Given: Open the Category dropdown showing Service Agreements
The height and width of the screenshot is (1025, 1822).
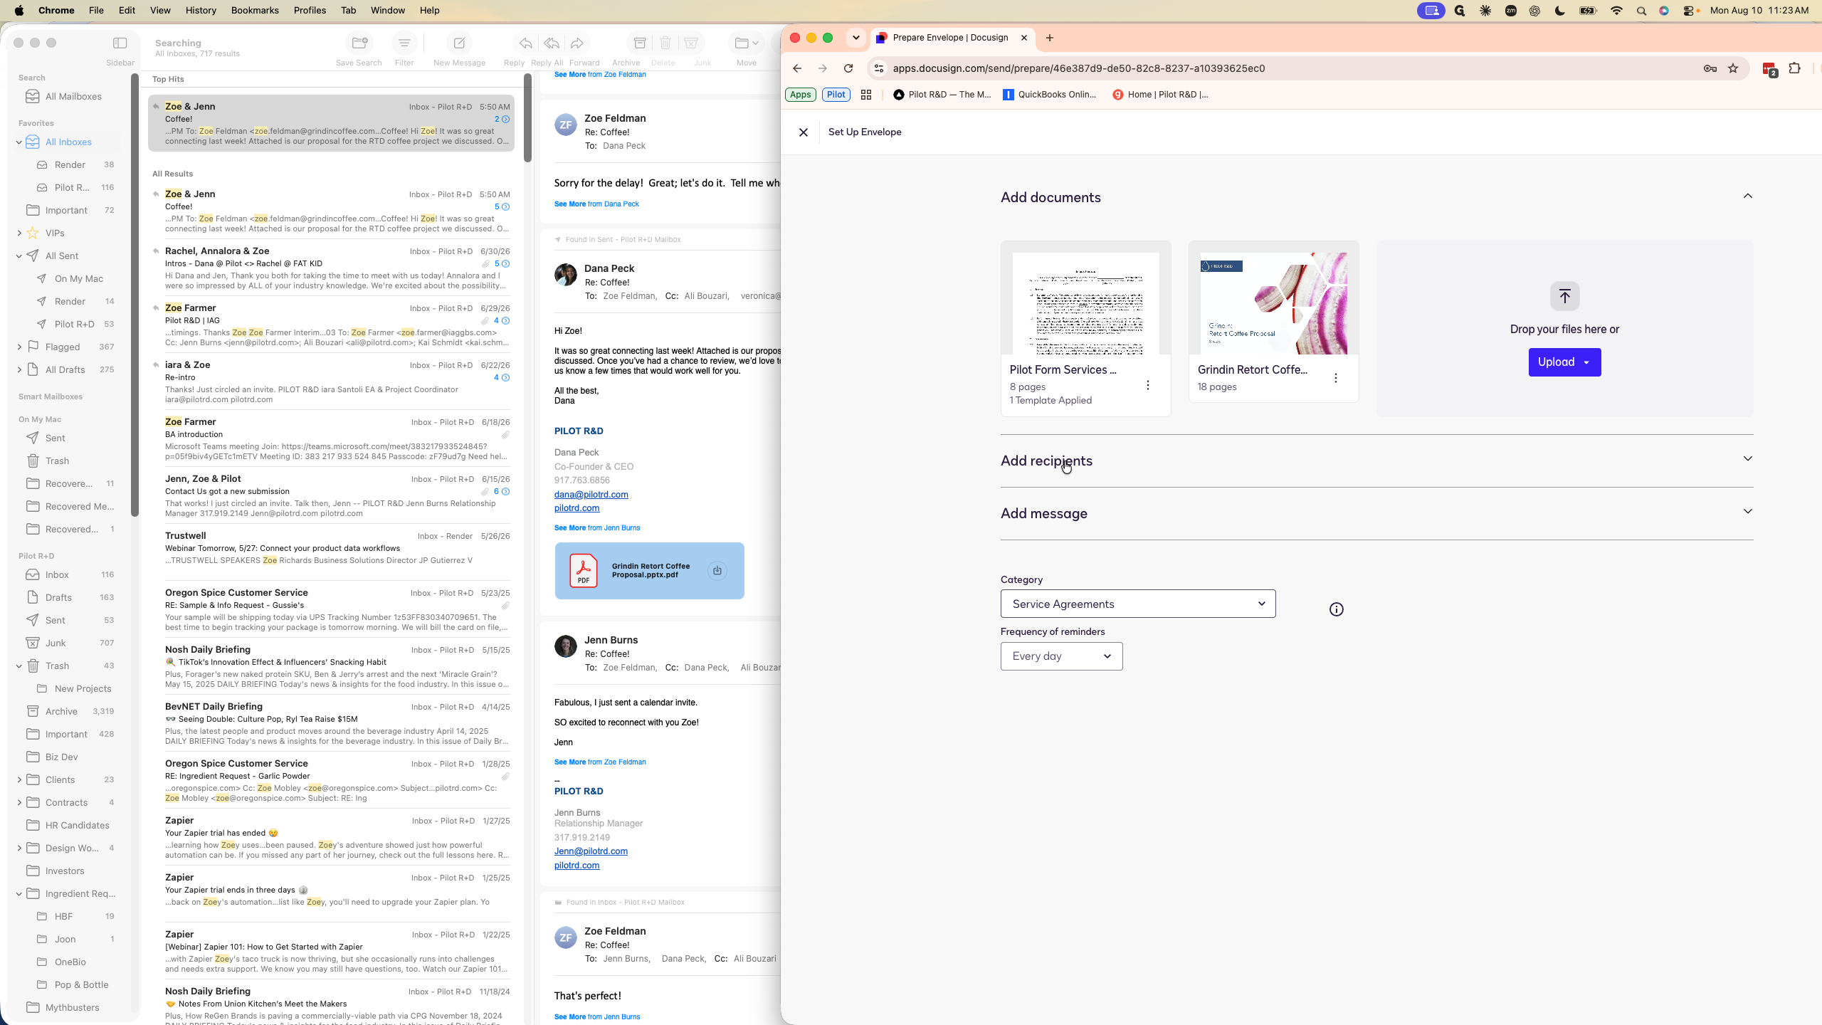Looking at the screenshot, I should pyautogui.click(x=1138, y=604).
